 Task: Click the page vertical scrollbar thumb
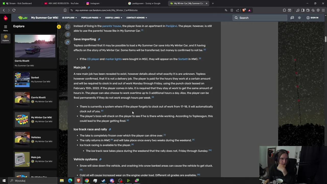tap(325, 39)
